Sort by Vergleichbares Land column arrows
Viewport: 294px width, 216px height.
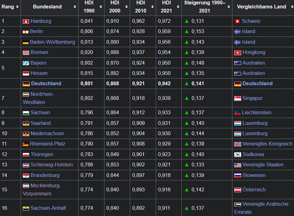coord(292,7)
